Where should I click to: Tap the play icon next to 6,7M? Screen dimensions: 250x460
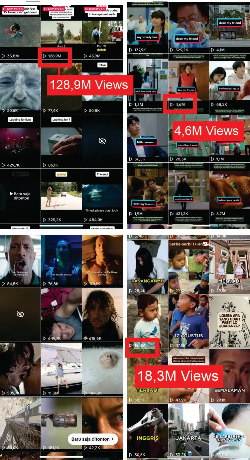213,214
